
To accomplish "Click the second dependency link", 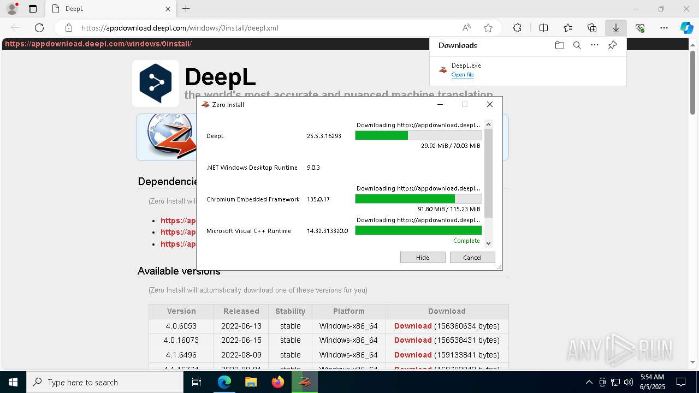I will 178,232.
